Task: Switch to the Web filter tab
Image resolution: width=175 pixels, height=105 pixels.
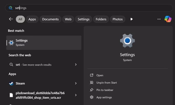Action: tap(68, 19)
